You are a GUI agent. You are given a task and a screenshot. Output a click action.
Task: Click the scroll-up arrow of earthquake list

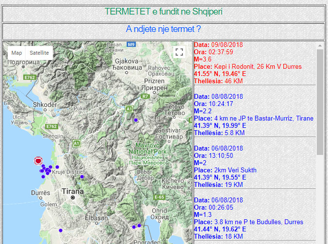click(x=320, y=46)
